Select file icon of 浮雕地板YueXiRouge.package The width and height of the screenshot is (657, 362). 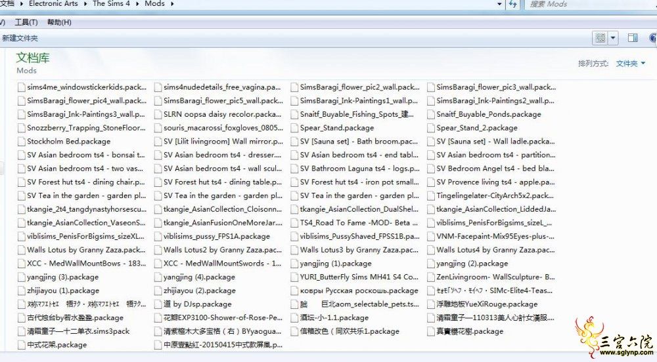431,304
